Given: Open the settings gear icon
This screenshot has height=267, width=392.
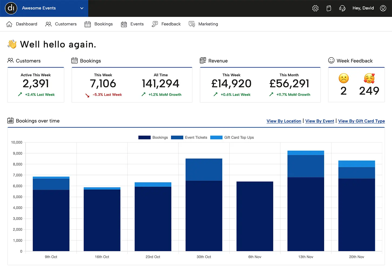Looking at the screenshot, I should [x=315, y=8].
